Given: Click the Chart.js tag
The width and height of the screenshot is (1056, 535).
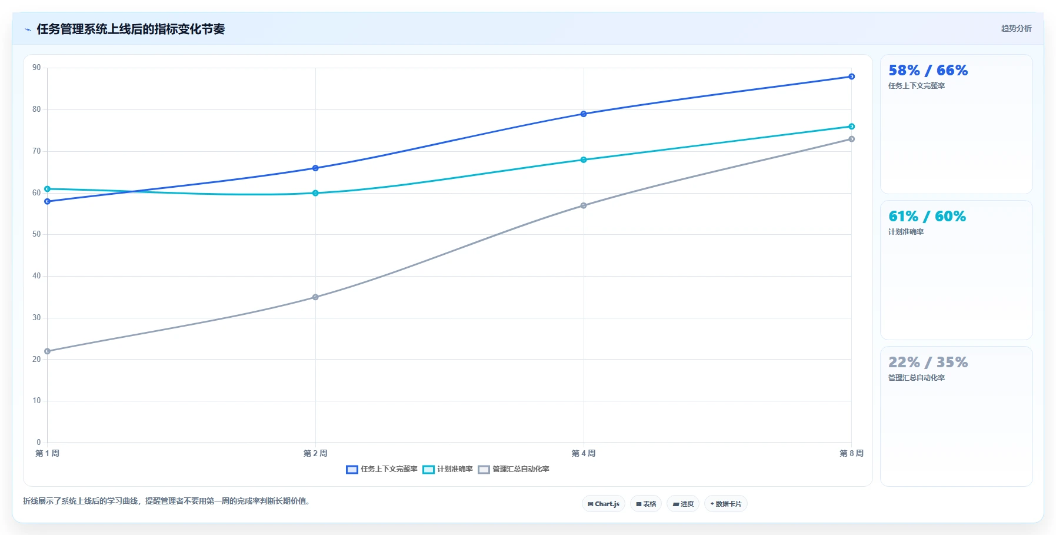Looking at the screenshot, I should tap(604, 504).
